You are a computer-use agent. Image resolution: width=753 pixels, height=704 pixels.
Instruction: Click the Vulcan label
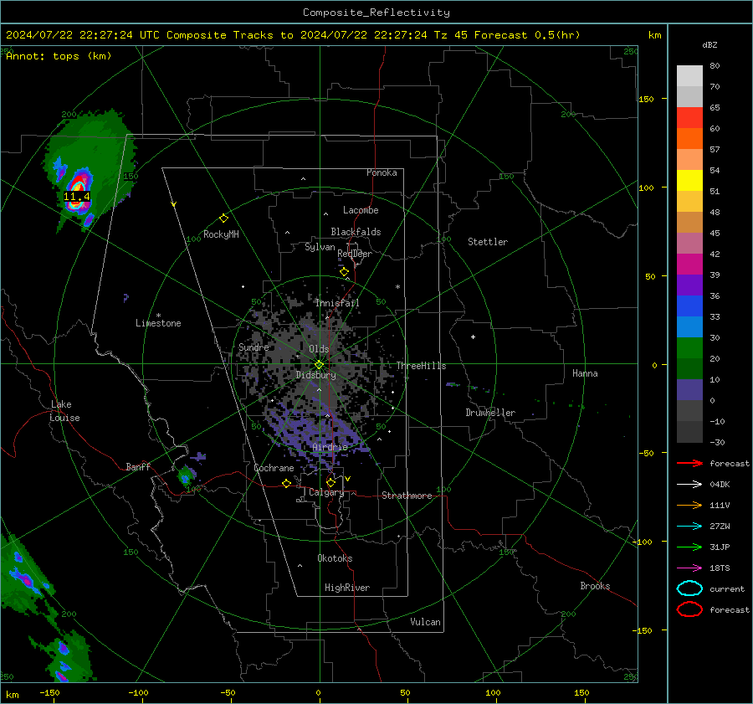coord(426,622)
